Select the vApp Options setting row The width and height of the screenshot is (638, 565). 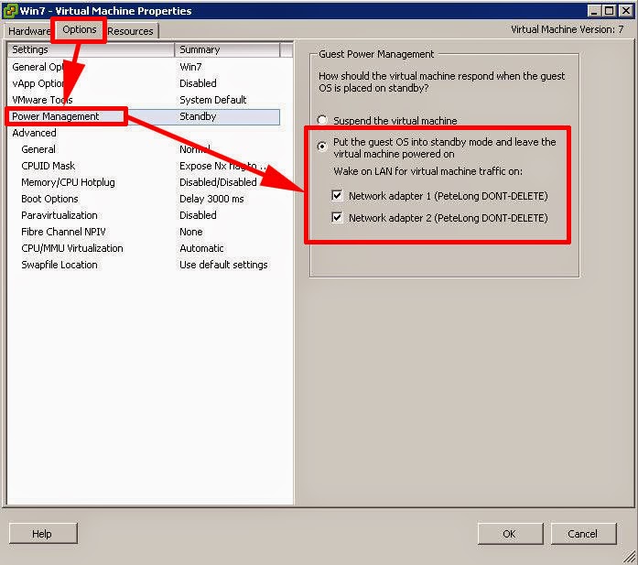pyautogui.click(x=143, y=83)
